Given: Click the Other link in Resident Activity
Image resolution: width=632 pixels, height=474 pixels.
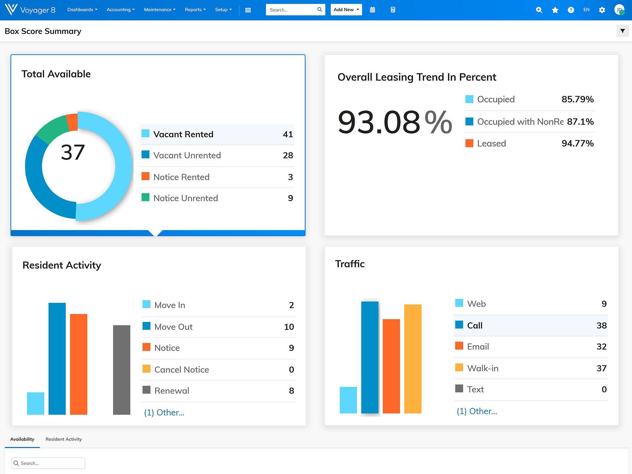Looking at the screenshot, I should (164, 412).
